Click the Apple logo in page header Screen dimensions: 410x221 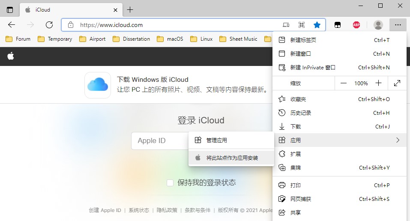pyautogui.click(x=11, y=56)
